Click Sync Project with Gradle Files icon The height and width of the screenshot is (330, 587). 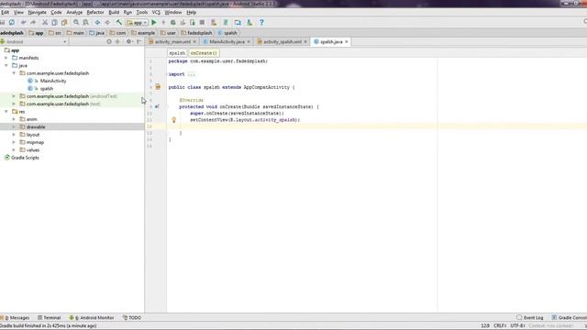[226, 22]
